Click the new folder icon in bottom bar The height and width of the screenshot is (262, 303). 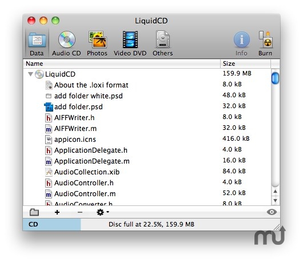coord(34,212)
